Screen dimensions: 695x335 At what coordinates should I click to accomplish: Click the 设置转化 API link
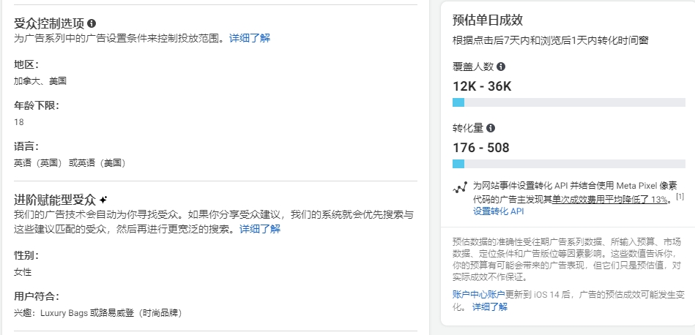click(x=498, y=211)
